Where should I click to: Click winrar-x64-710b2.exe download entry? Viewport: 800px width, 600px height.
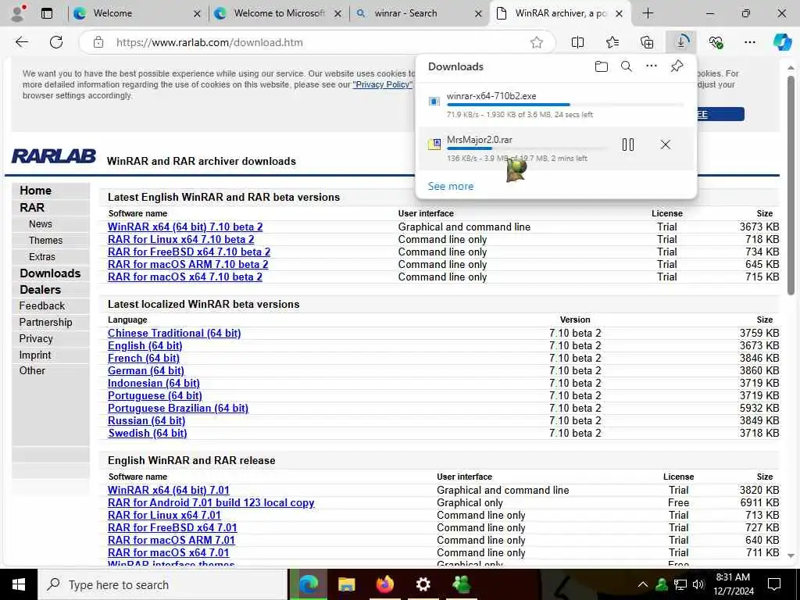[556, 105]
